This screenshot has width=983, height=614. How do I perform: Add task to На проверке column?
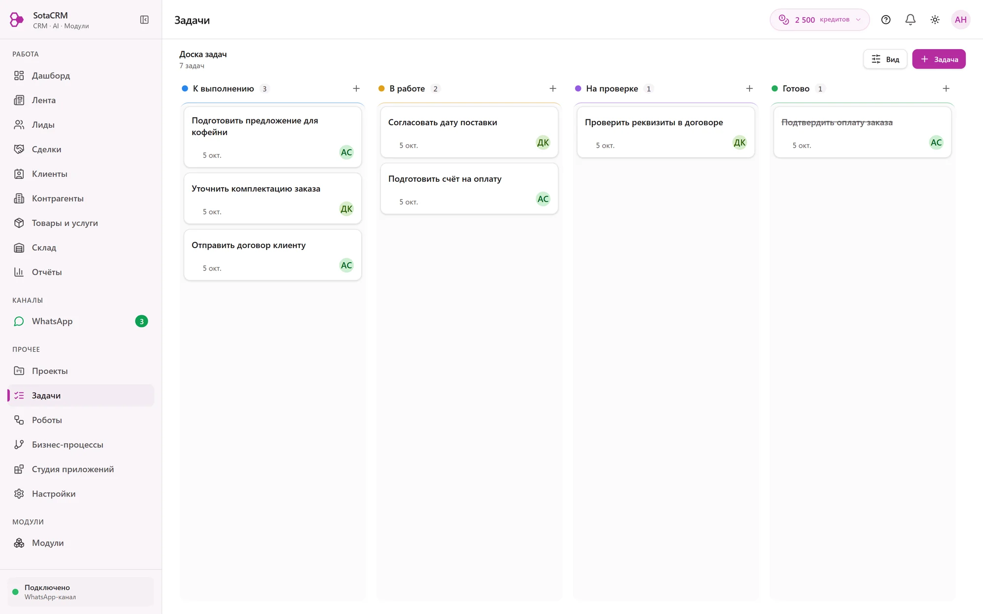(750, 88)
